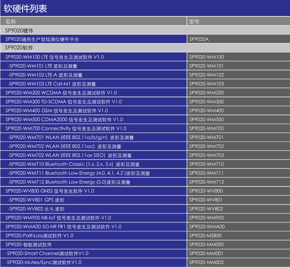Click SP9020-WM300 TD-SCDMA 信号发生及测试软件 name

[64, 102]
